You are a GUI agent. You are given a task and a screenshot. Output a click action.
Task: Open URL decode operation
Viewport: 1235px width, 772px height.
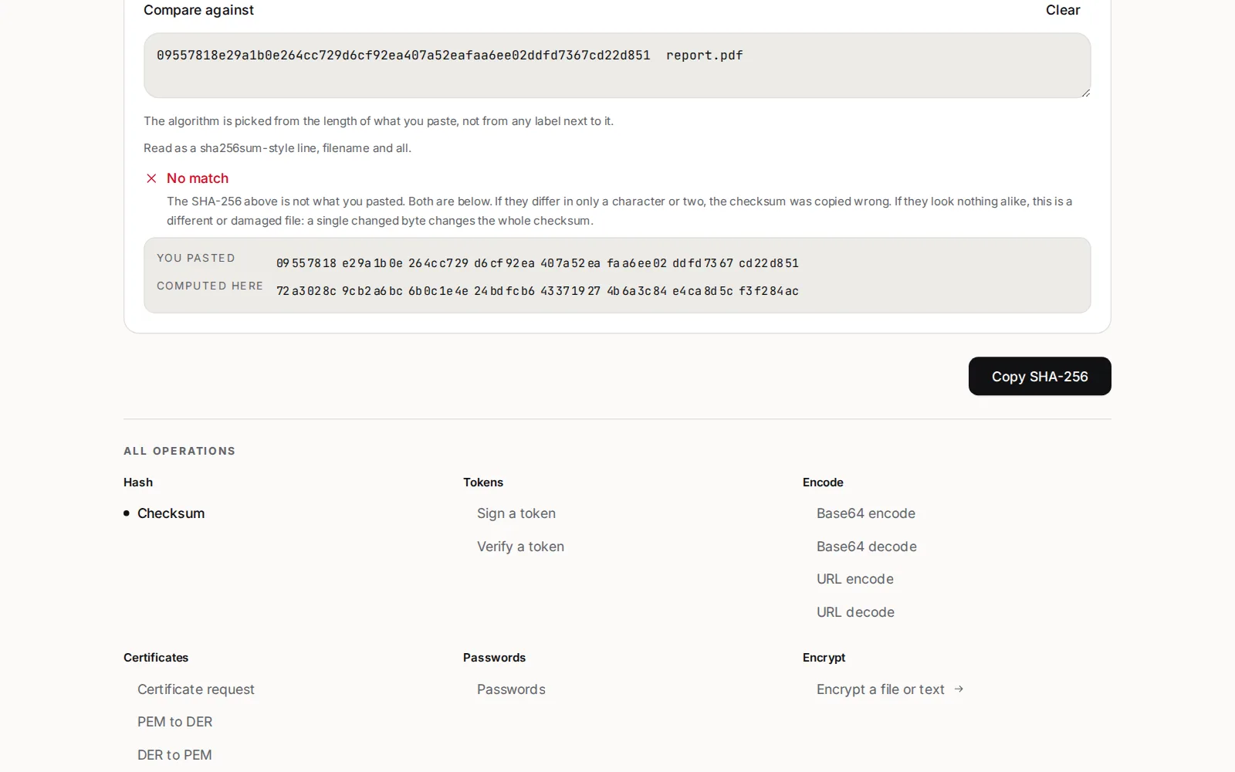click(855, 612)
